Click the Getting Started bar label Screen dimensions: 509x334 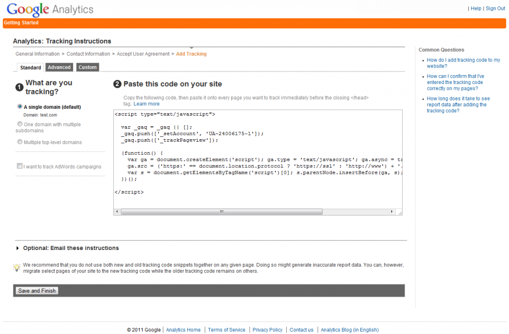click(21, 23)
